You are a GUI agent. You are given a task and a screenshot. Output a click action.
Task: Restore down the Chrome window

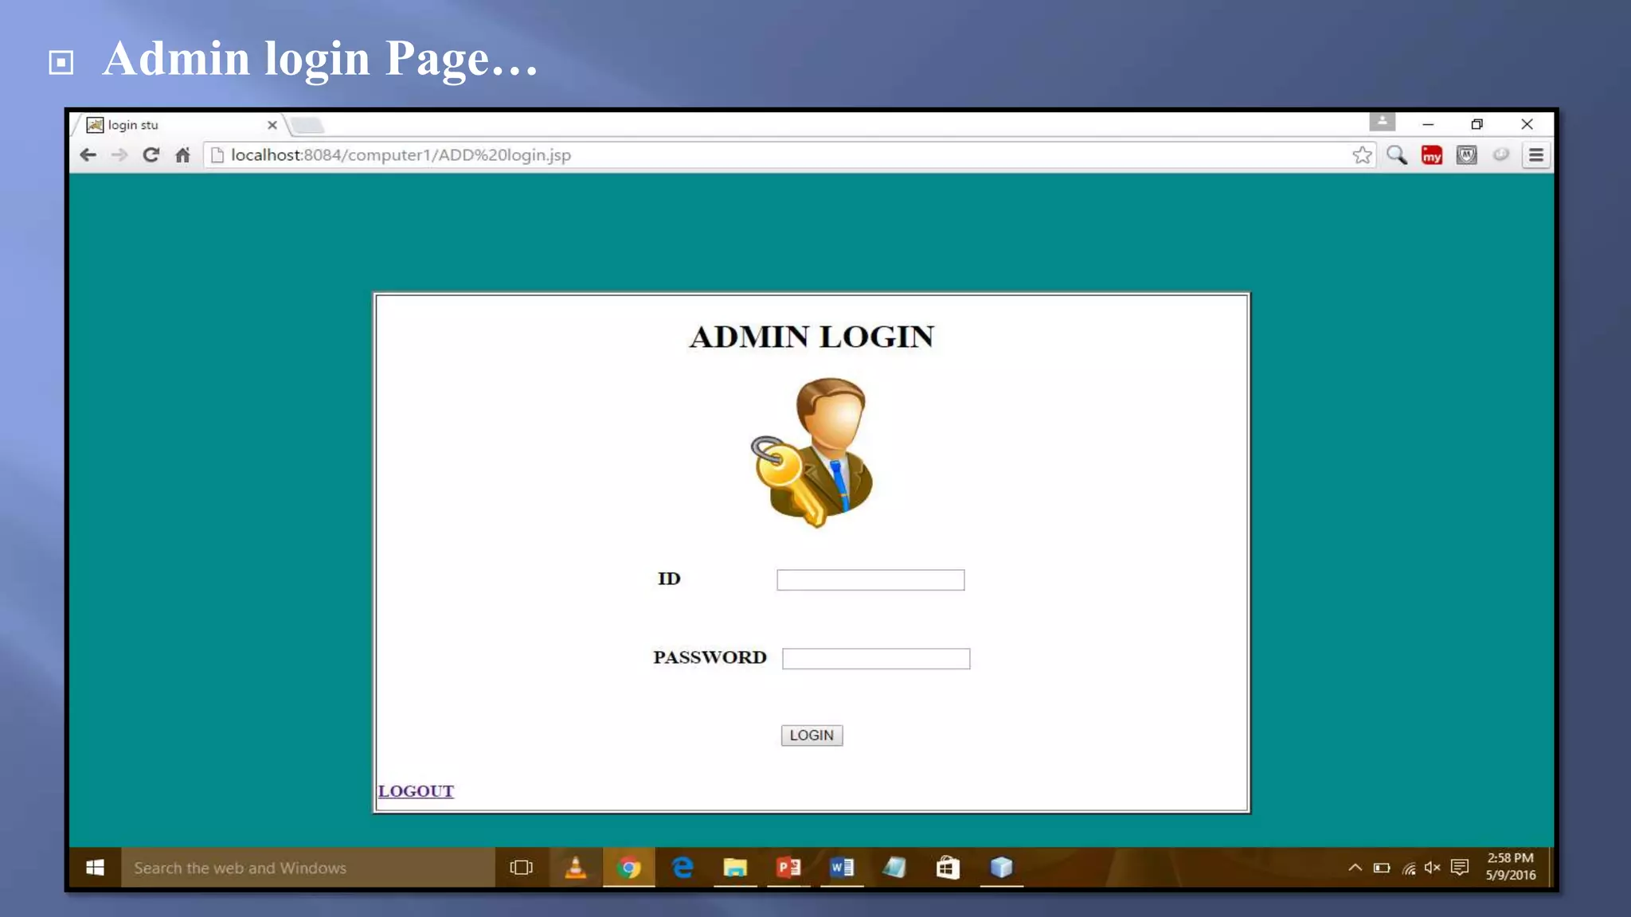pyautogui.click(x=1477, y=124)
